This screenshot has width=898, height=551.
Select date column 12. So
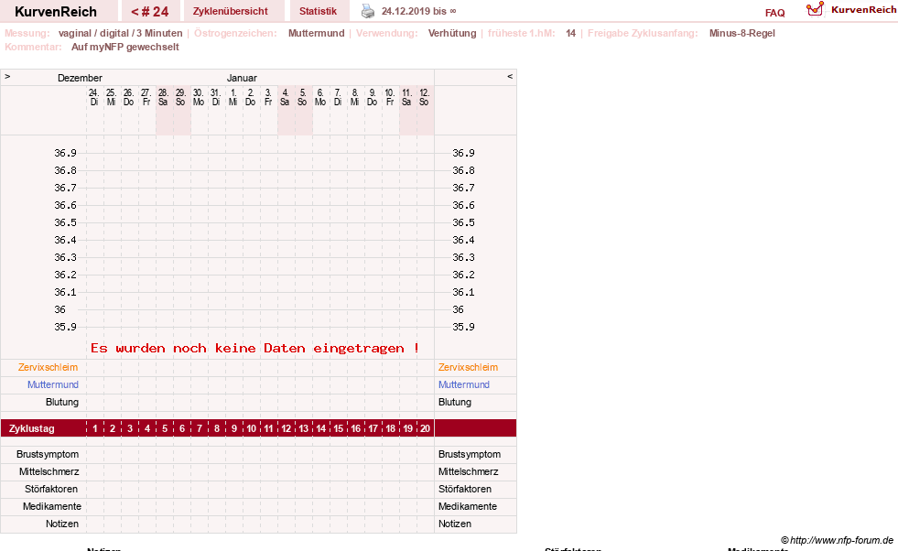pyautogui.click(x=424, y=97)
